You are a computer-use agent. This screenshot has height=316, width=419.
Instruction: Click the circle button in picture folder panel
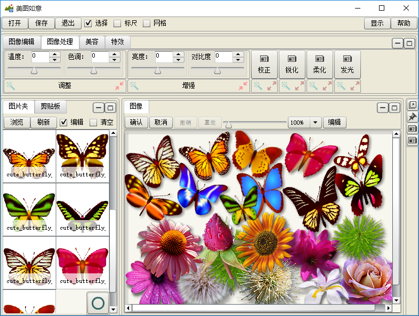[x=98, y=303]
